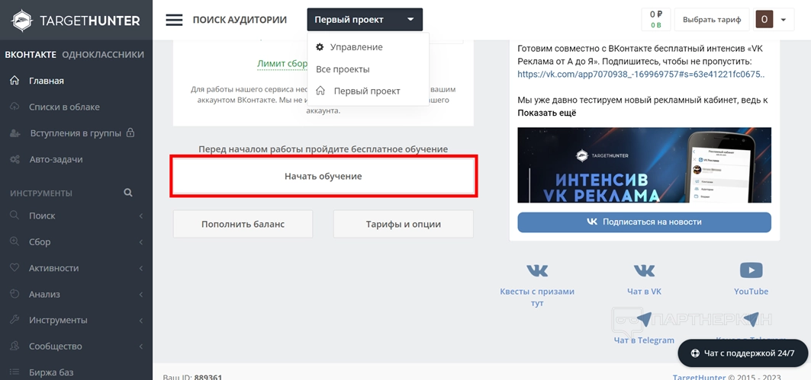Click the Telegram icon above Чат в Telegram
811x380 pixels.
pyautogui.click(x=644, y=319)
